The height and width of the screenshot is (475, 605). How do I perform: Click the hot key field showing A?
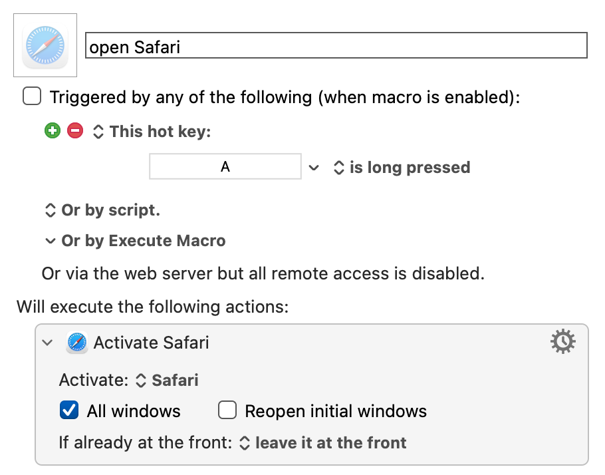(225, 166)
